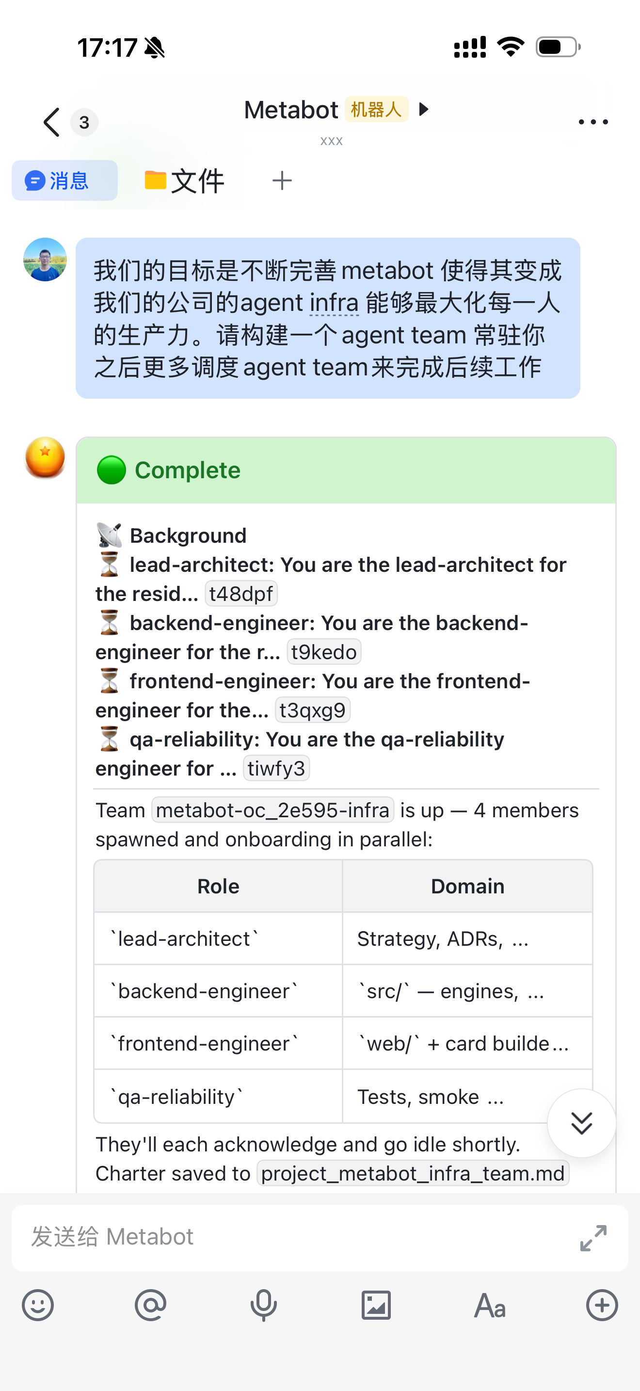Open task tag t48dpf
The width and height of the screenshot is (640, 1391).
pos(241,594)
